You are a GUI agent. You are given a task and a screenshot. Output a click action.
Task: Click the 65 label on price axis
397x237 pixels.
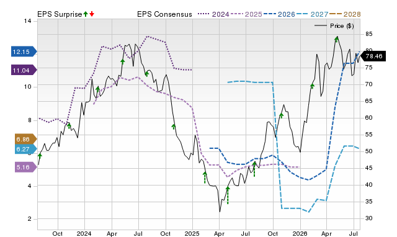click(368, 101)
